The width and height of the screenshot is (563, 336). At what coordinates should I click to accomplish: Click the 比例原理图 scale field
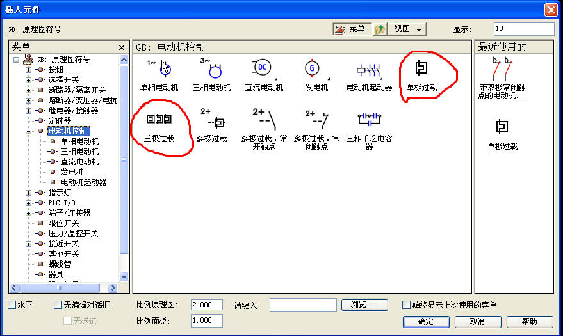[x=207, y=305]
